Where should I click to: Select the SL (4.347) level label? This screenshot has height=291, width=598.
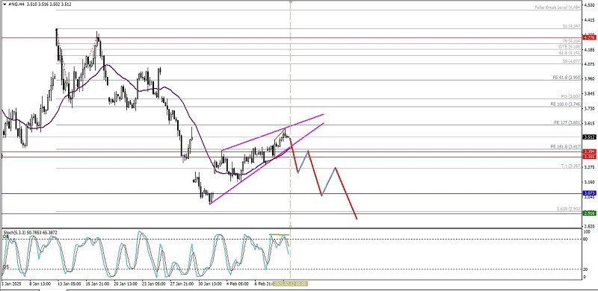click(571, 26)
